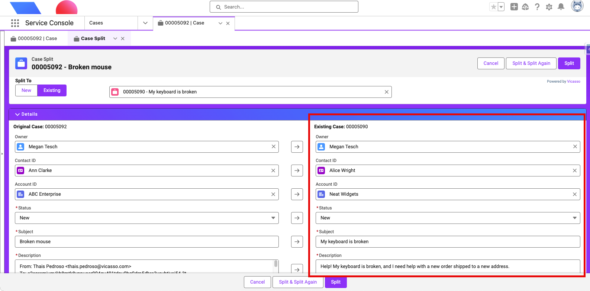
Task: Copy Status to existing case arrow
Action: [297, 218]
